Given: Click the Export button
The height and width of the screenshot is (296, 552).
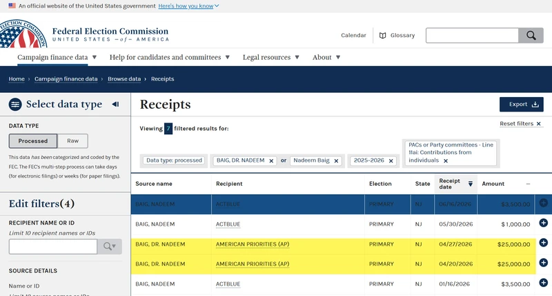Looking at the screenshot, I should click(522, 104).
